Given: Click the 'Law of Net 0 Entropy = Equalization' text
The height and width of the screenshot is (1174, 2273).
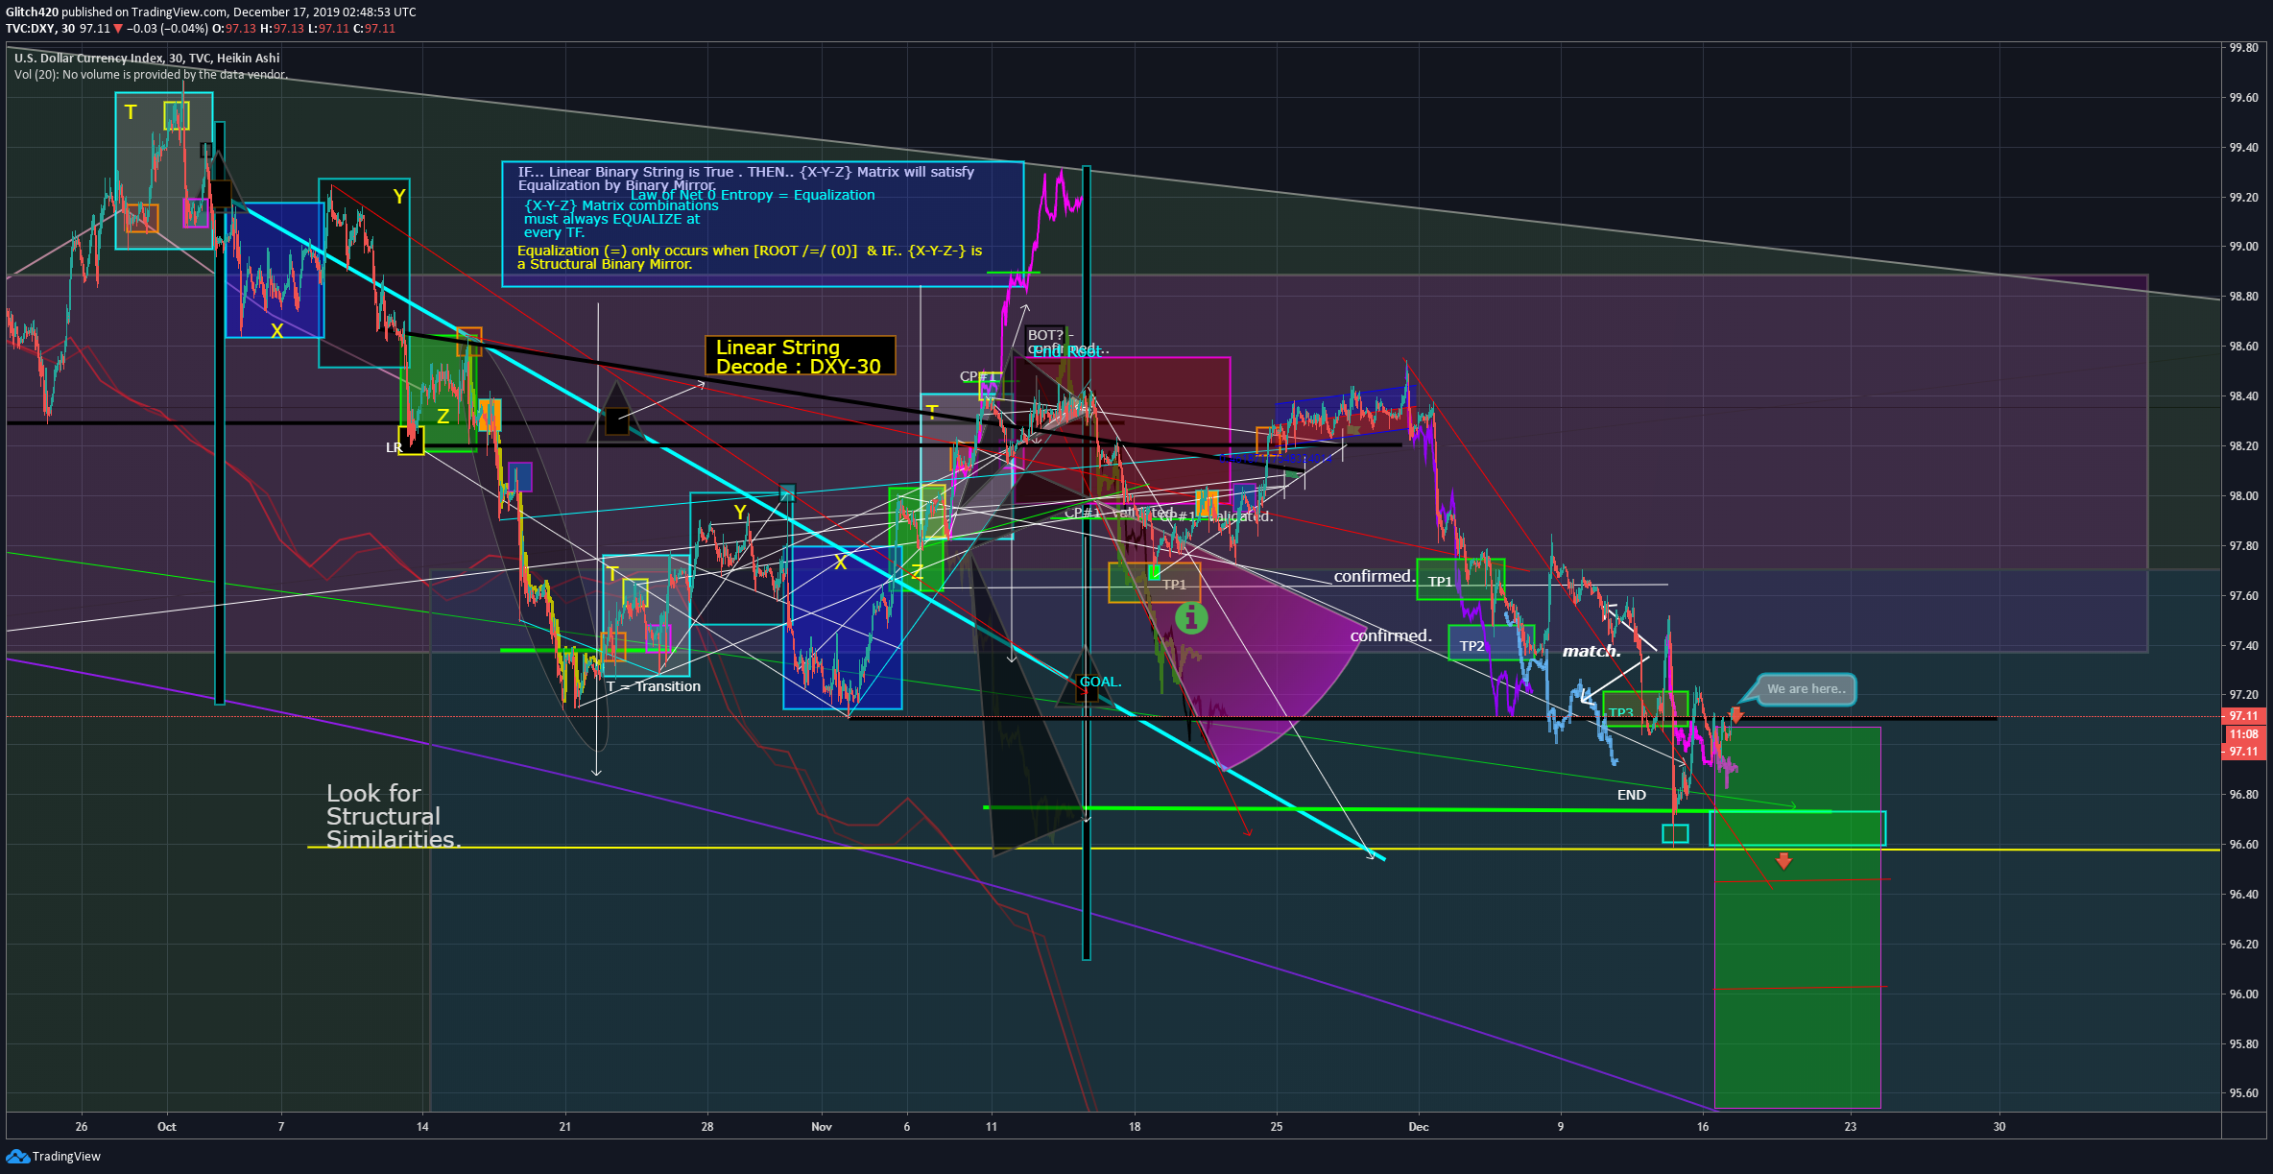Looking at the screenshot, I should 753,195.
